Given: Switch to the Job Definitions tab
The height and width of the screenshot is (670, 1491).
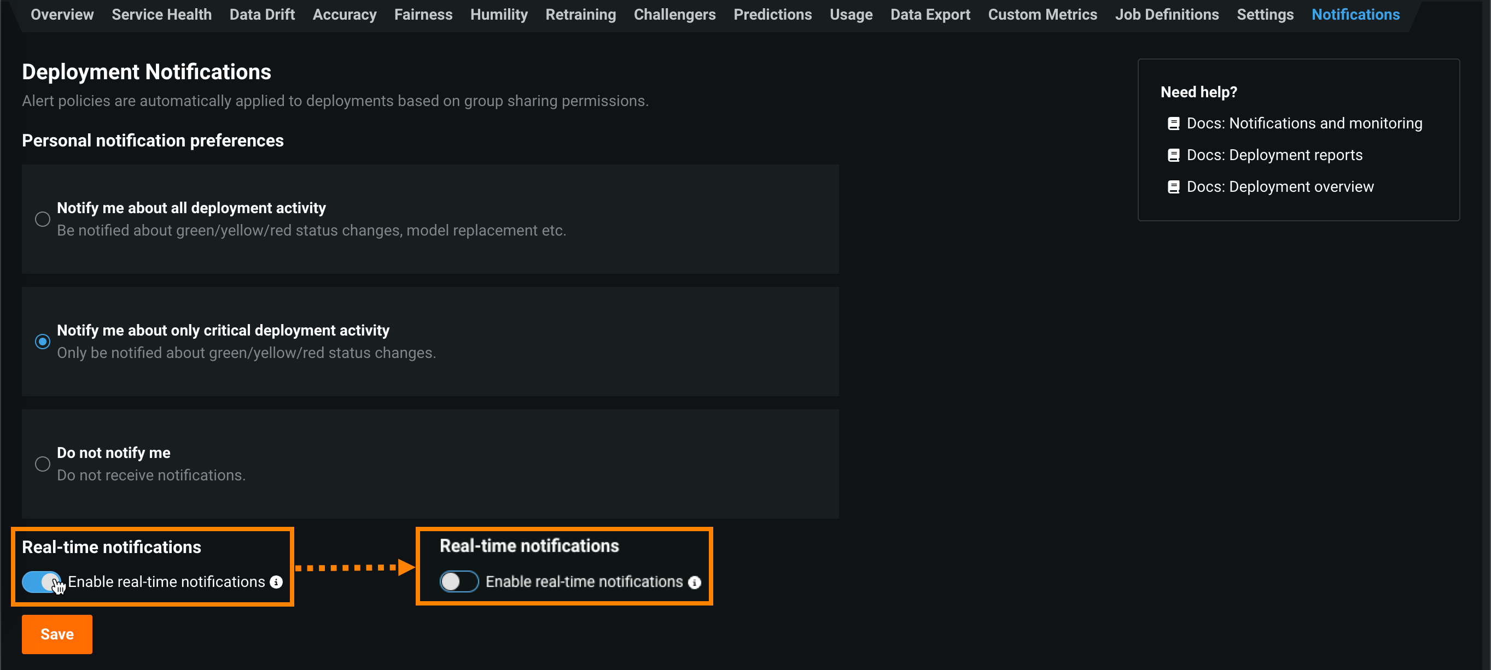Looking at the screenshot, I should pyautogui.click(x=1166, y=14).
